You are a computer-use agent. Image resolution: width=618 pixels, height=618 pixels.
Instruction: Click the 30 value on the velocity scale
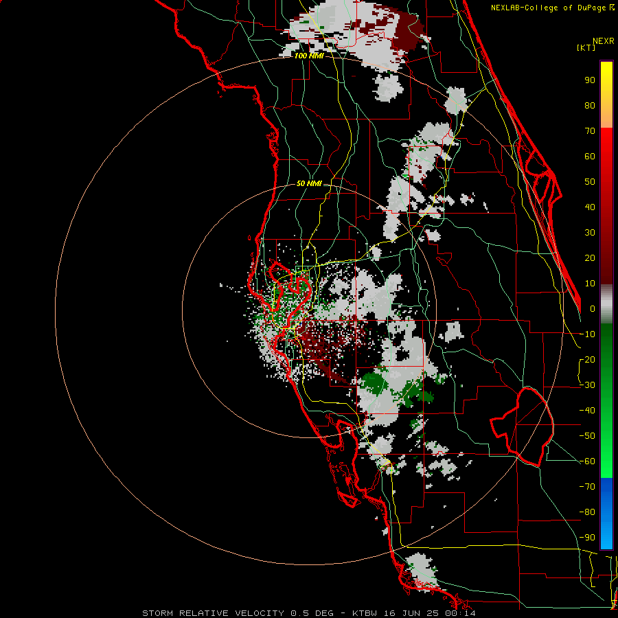tap(590, 233)
